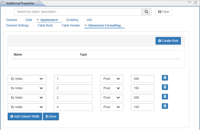Image resolution: width=200 pixels, height=130 pixels.
Task: Expand the By Index dropdown in row four
Action: [27, 107]
